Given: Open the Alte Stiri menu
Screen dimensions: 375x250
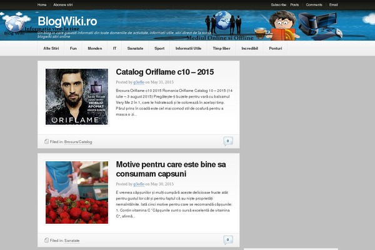Looking at the screenshot, I should (51, 48).
